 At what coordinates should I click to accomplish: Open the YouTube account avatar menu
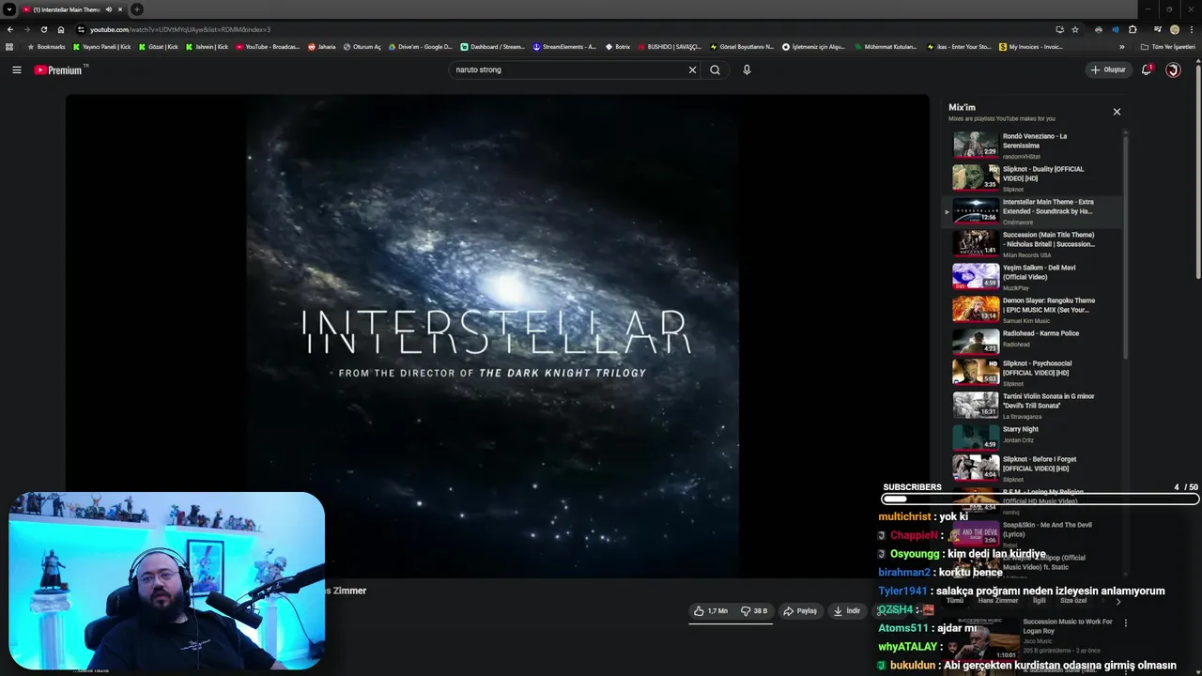[x=1173, y=69]
